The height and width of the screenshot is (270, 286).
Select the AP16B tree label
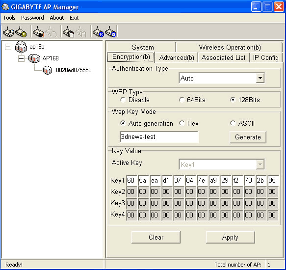coord(51,58)
